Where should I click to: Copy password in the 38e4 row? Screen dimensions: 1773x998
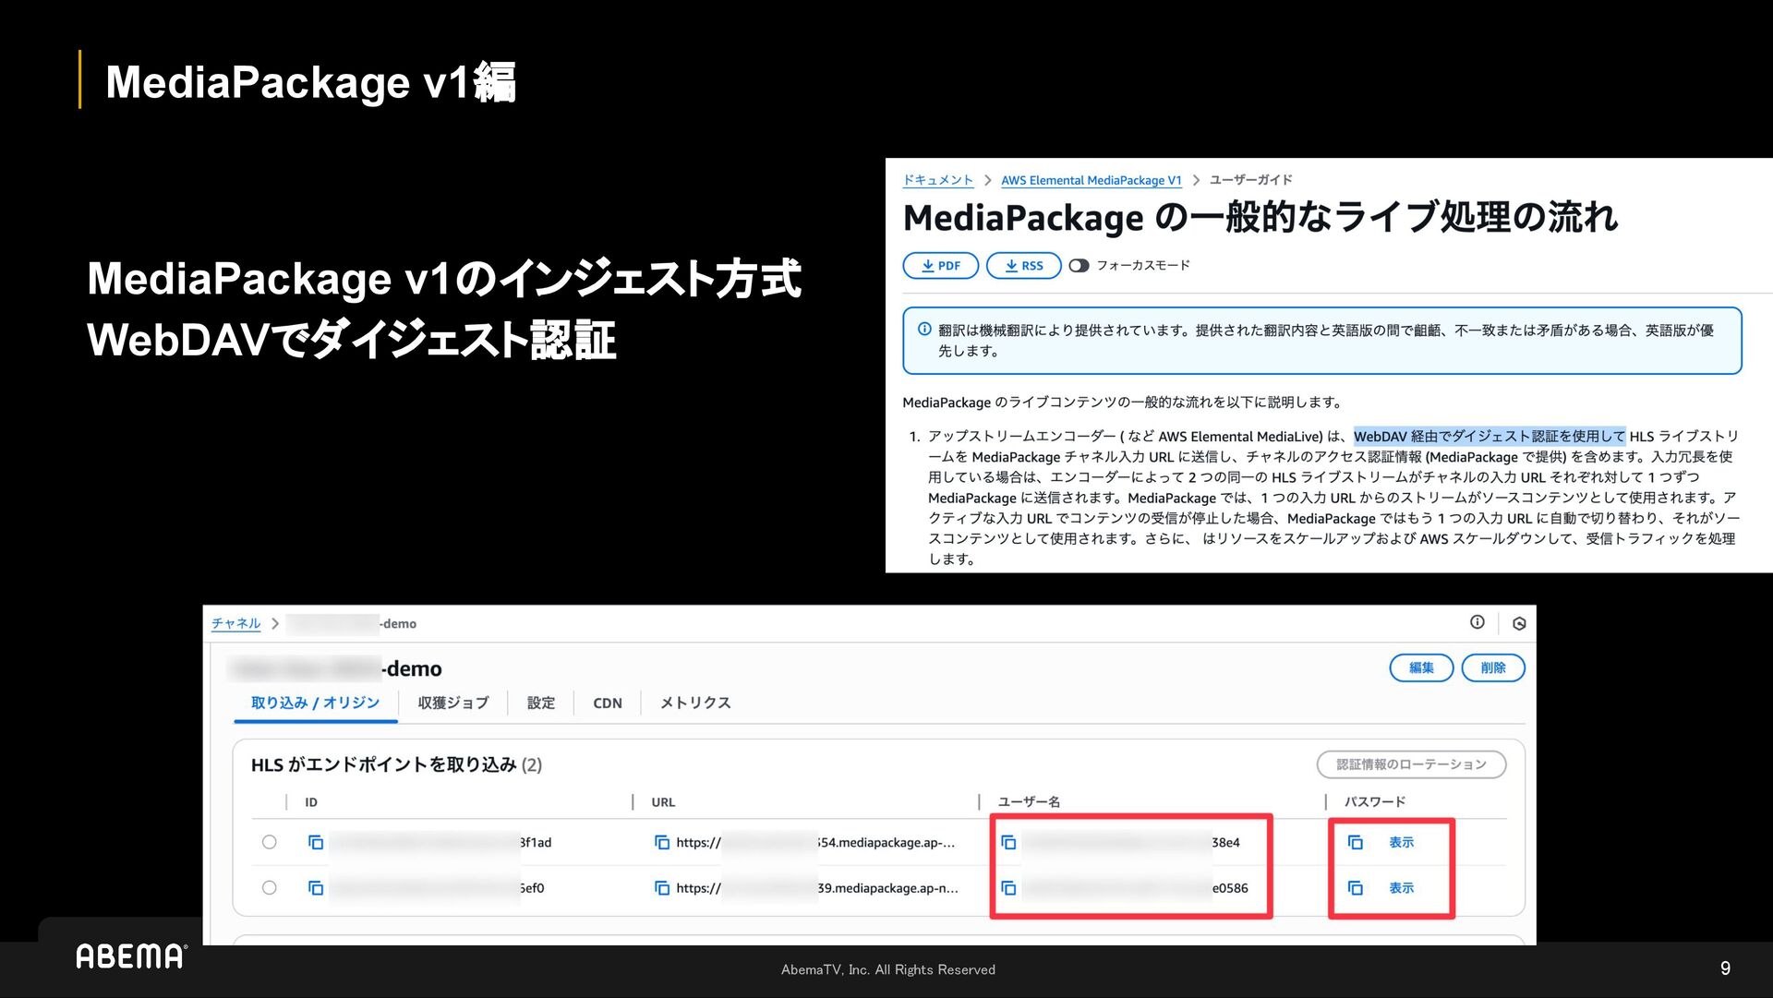pos(1356,842)
